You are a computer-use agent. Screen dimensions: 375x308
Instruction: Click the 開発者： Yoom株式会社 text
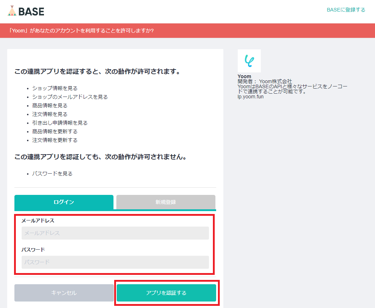265,81
